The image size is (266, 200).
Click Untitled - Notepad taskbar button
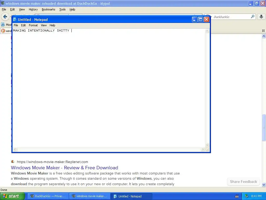tap(131, 196)
